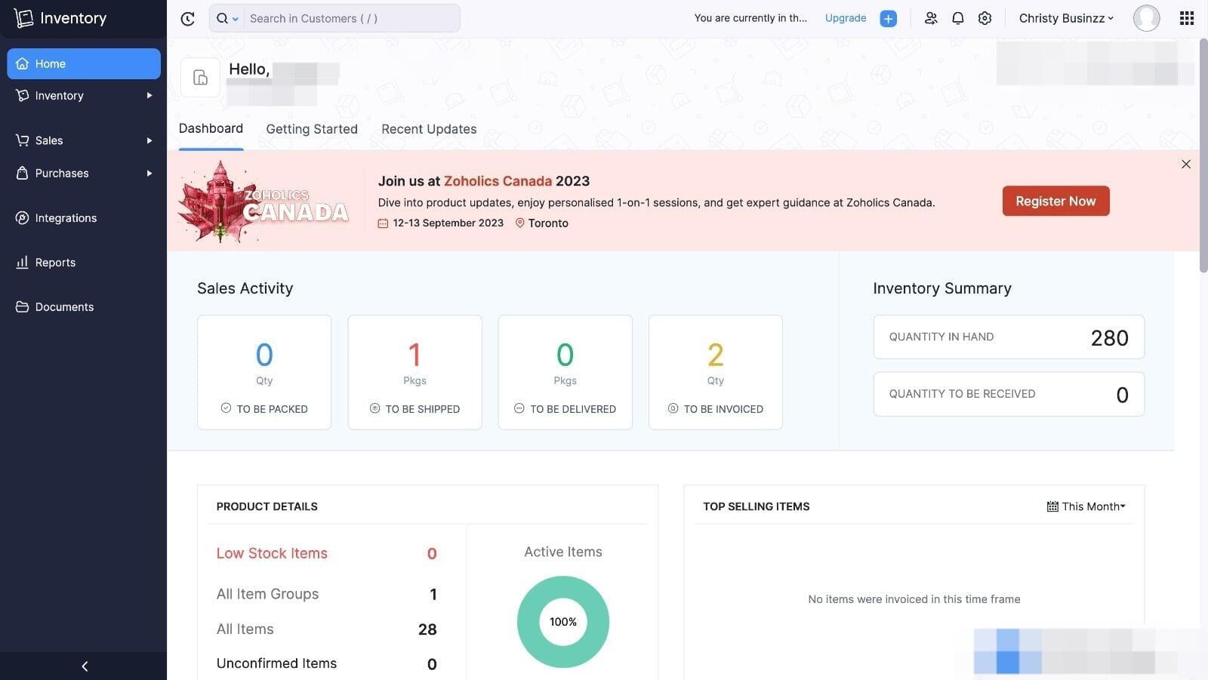Click the Register Now button
1208x680 pixels.
(x=1055, y=201)
